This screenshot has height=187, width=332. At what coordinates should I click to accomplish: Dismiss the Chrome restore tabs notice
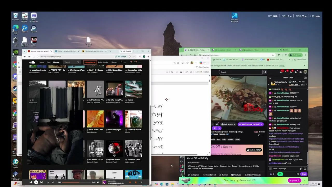(305, 66)
